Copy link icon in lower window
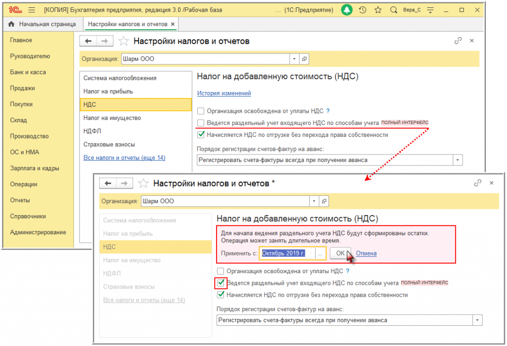The image size is (507, 346). (477, 183)
